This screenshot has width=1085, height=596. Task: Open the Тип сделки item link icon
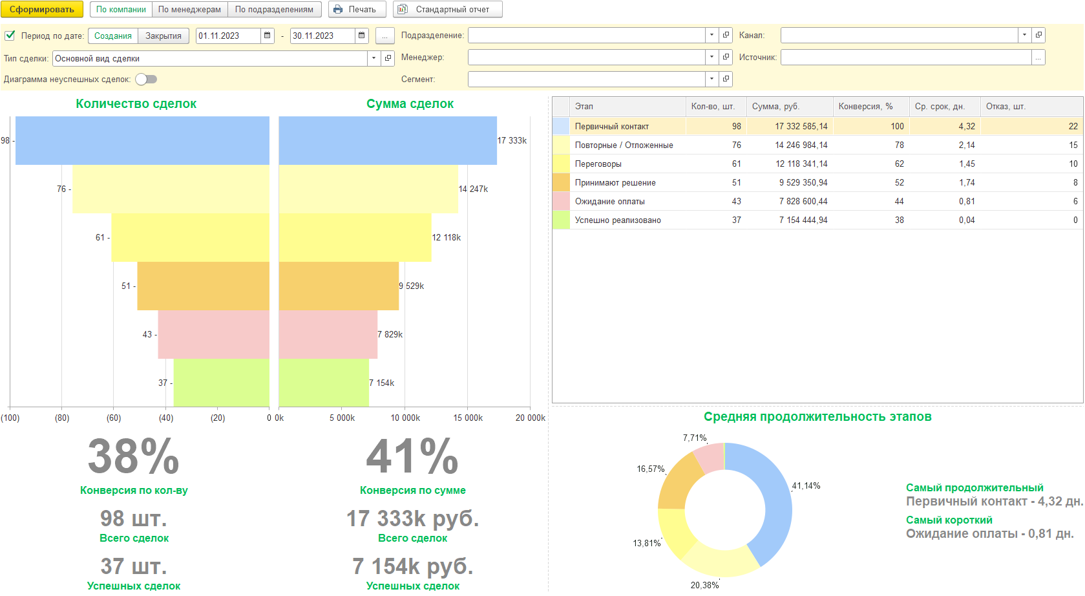tap(388, 58)
